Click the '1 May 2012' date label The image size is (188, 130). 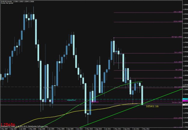tap(145, 129)
